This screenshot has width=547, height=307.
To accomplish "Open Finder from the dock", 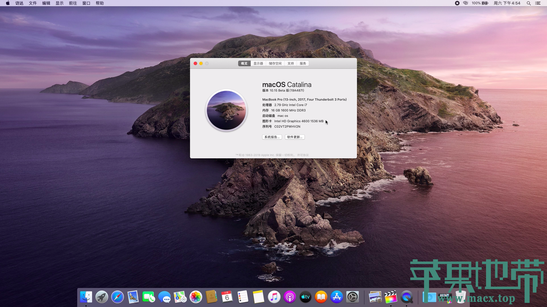I will pos(86,297).
